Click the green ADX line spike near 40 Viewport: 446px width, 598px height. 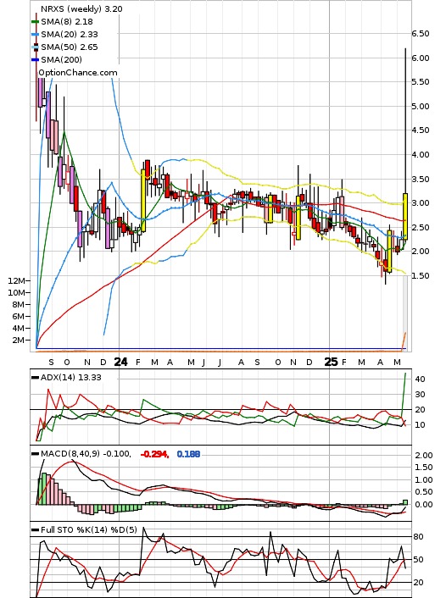click(404, 391)
